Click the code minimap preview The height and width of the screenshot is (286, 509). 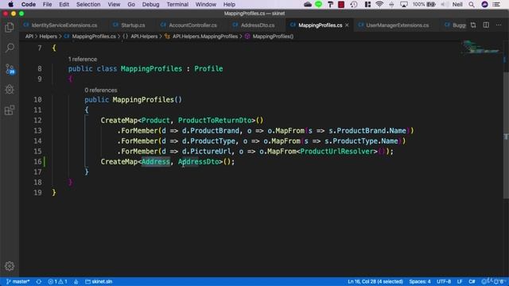[x=481, y=47]
